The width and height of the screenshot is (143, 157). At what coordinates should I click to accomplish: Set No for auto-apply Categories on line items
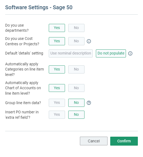tap(76, 69)
